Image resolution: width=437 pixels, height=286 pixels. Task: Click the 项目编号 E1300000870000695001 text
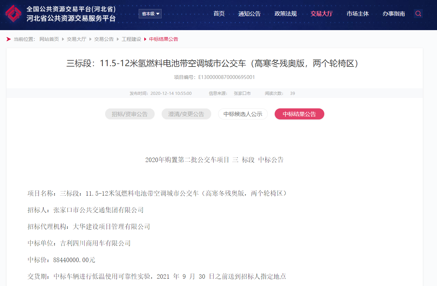[214, 77]
